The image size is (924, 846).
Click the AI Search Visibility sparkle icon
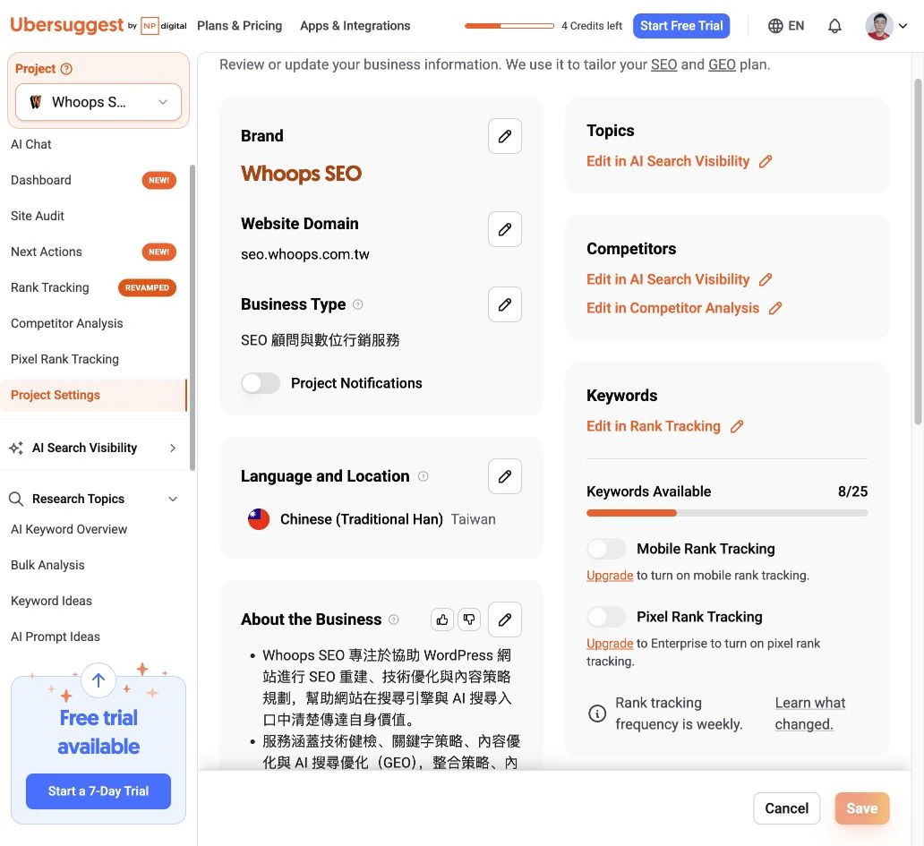16,448
